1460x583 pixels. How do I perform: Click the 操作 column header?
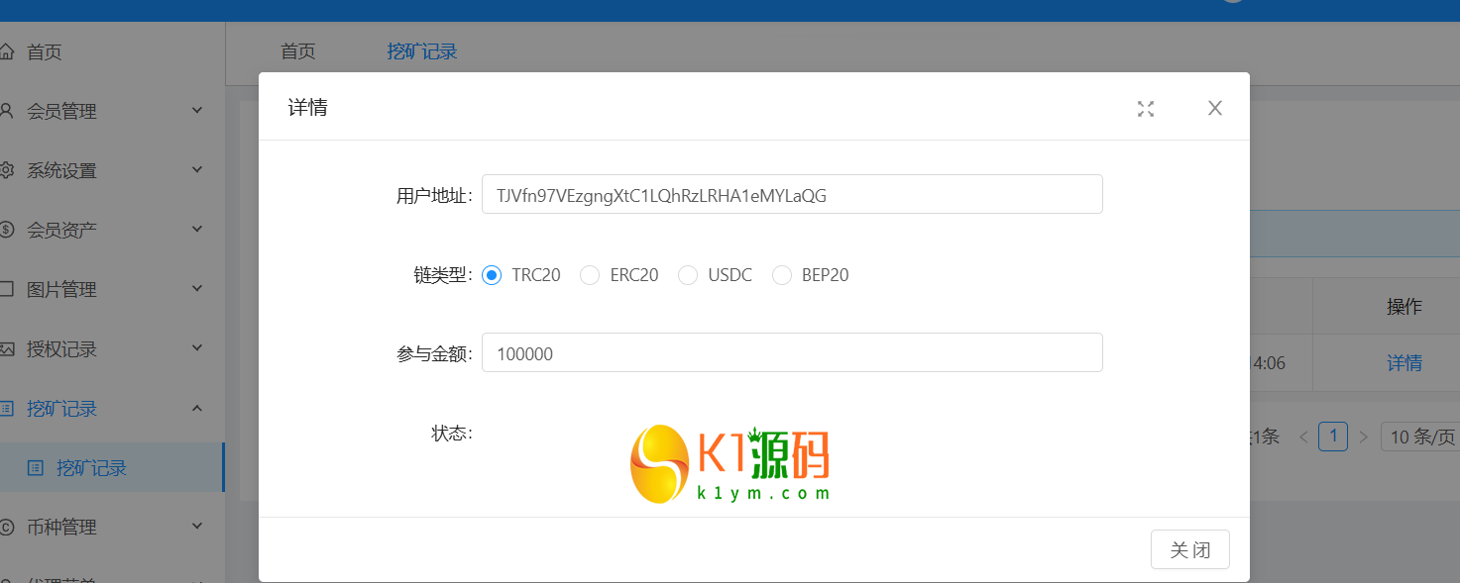tap(1404, 307)
